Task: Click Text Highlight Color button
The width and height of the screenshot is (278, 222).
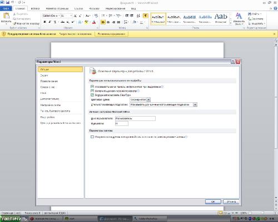Action: point(86,22)
